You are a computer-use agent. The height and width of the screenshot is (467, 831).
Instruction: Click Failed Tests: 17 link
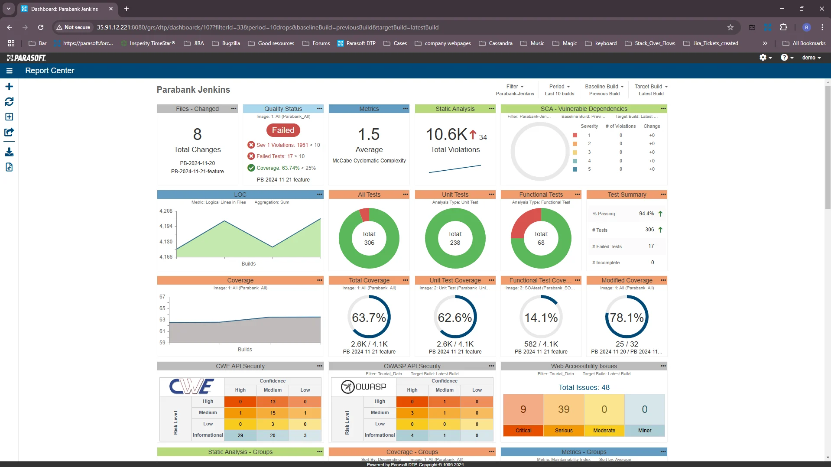pos(275,156)
